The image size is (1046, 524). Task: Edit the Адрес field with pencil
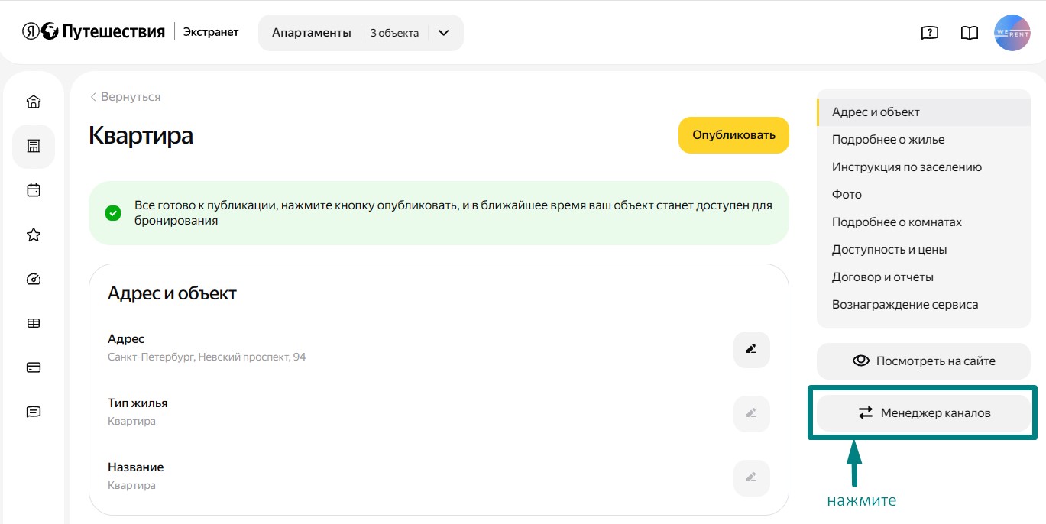(752, 349)
